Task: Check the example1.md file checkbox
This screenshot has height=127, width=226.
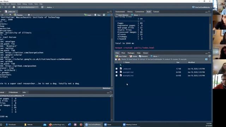Action: pyautogui.click(x=117, y=72)
